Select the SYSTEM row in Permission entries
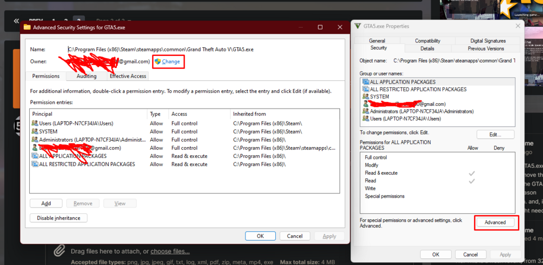This screenshot has height=265, width=543. 184,131
